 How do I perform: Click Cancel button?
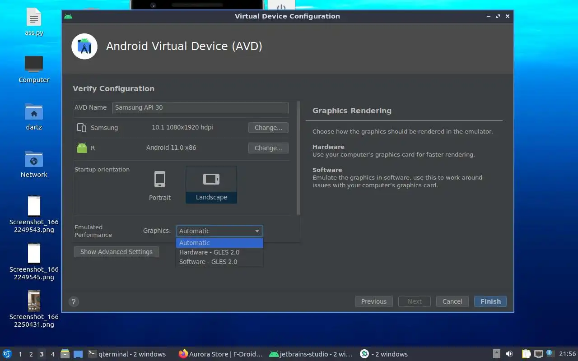click(x=452, y=301)
